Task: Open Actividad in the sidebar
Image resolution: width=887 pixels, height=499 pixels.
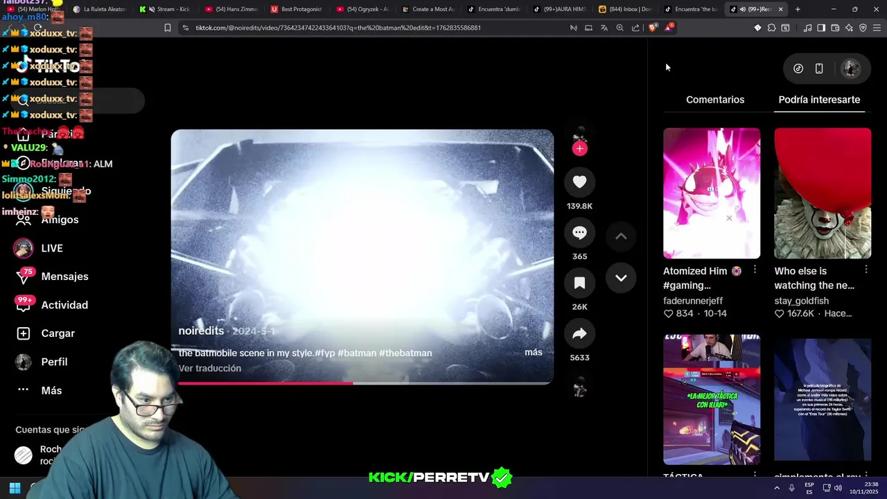Action: (53, 305)
